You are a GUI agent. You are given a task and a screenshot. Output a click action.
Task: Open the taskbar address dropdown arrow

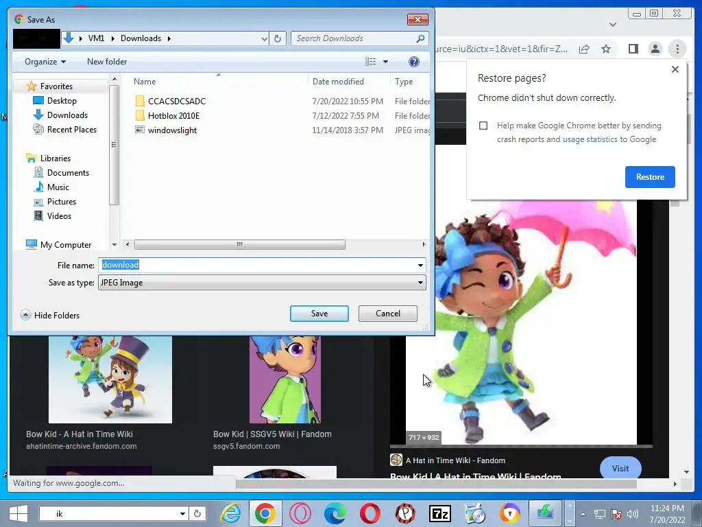click(x=182, y=513)
